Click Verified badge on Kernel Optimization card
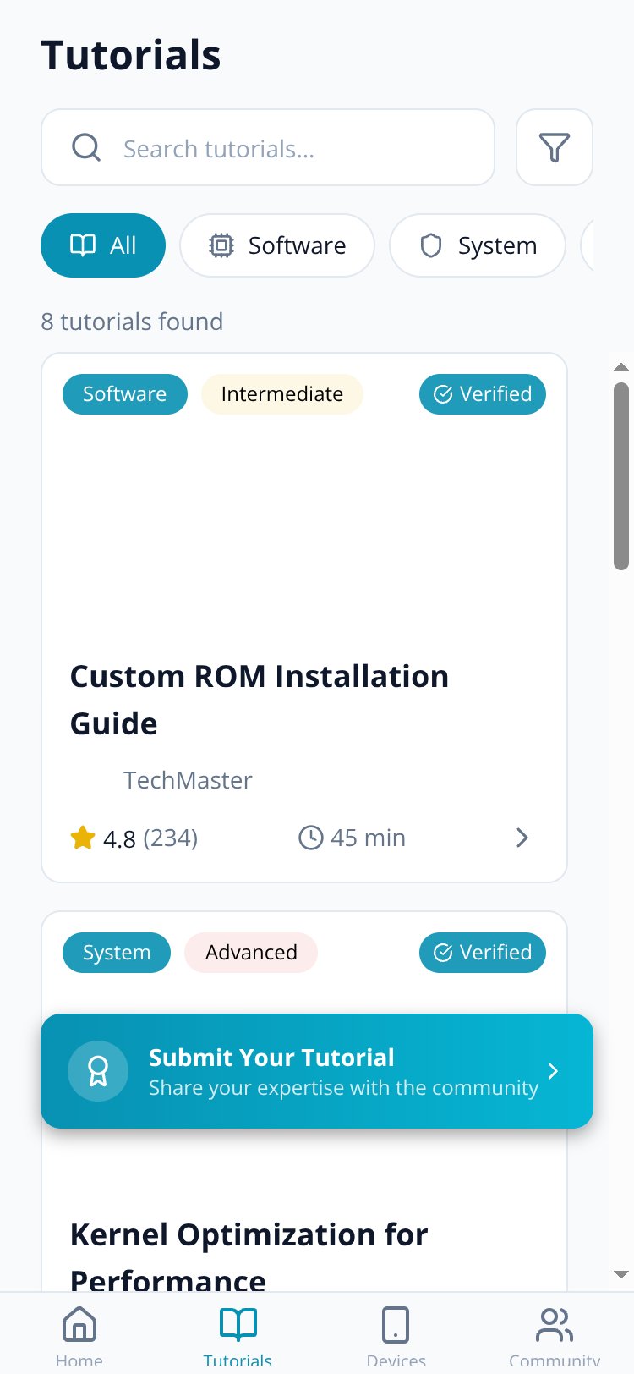This screenshot has height=1374, width=634. point(483,953)
